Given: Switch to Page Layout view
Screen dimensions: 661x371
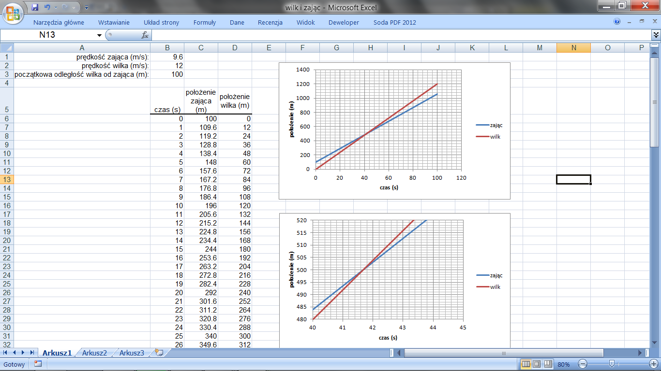Looking at the screenshot, I should click(537, 364).
